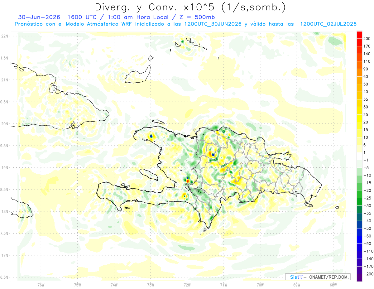This screenshot has width=374, height=289.
Task: Click the '70W' longitude label
Action: pyautogui.click(x=260, y=285)
